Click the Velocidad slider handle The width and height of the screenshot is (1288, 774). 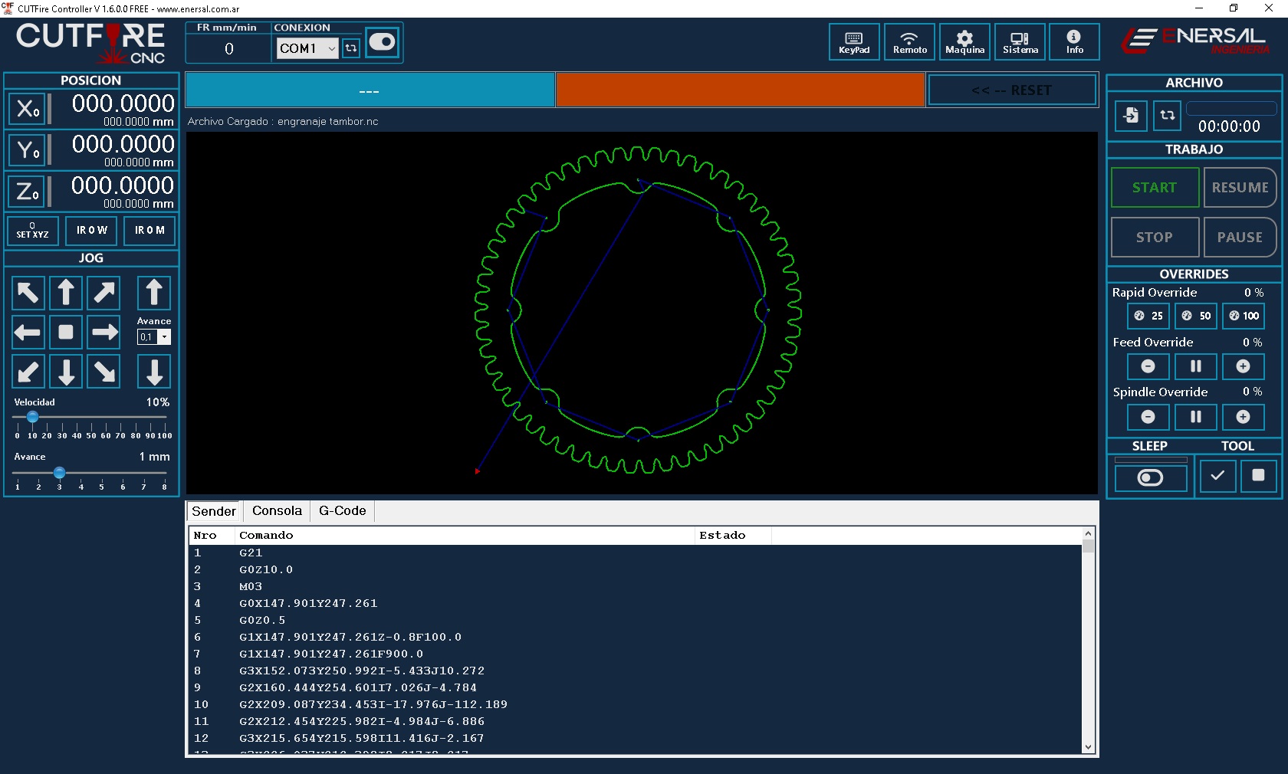(33, 417)
